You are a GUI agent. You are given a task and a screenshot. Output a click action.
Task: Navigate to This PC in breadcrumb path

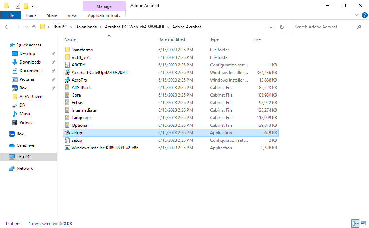(x=60, y=27)
